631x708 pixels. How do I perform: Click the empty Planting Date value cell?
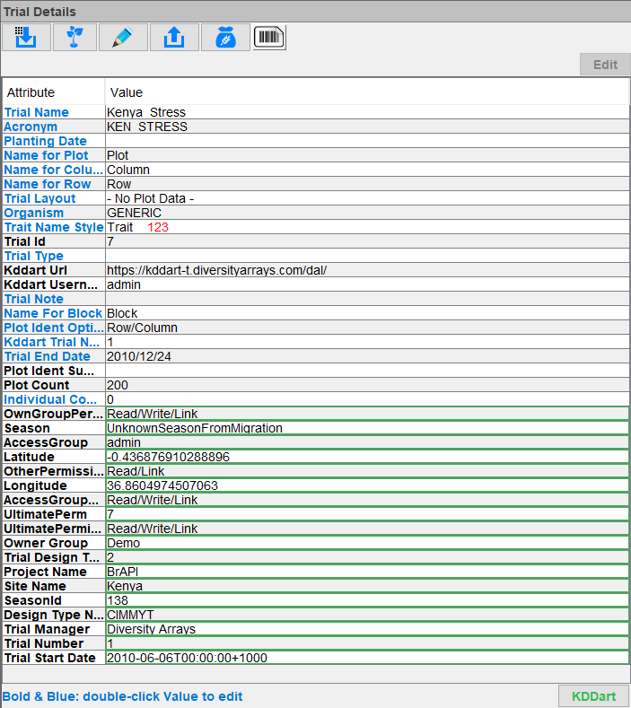click(x=367, y=141)
